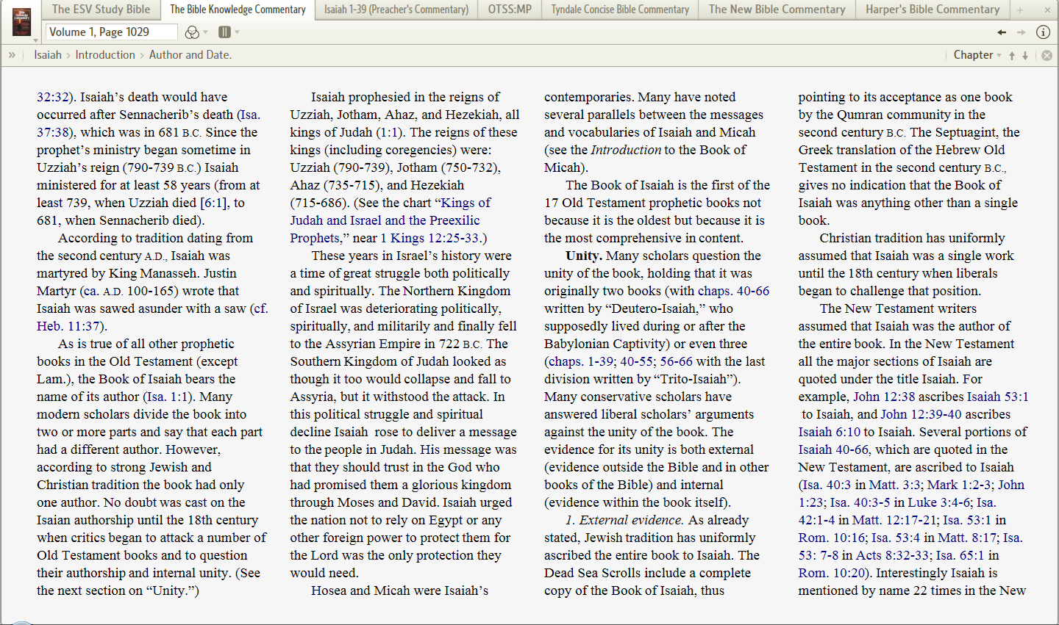Follow the Matt. 8:17 link
1059x625 pixels.
pos(969,538)
